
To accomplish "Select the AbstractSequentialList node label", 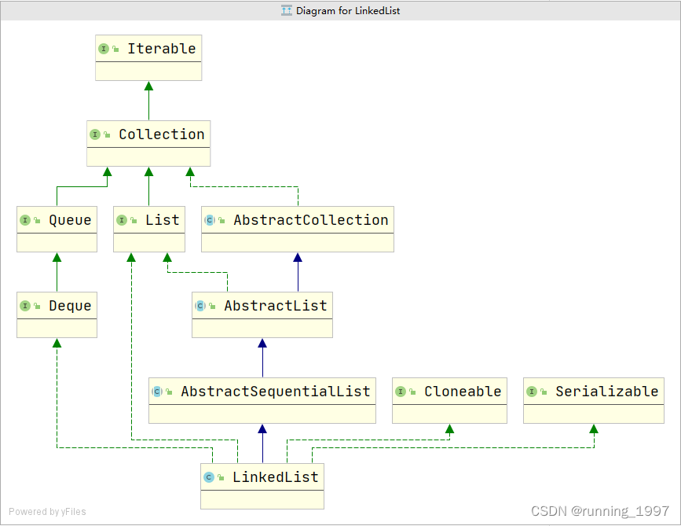I will 276,392.
